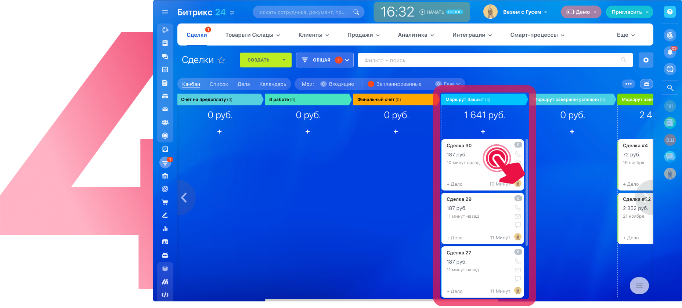Open the e-signature pen icon in left sidebar
Image resolution: width=682 pixels, height=308 pixels.
click(x=165, y=215)
